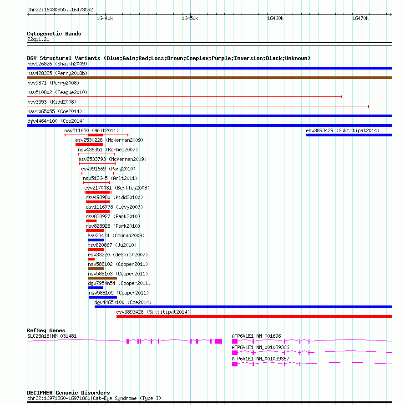Click the nsv588102 (Cooper2011) brown bar
The width and height of the screenshot is (405, 405).
pos(96,269)
